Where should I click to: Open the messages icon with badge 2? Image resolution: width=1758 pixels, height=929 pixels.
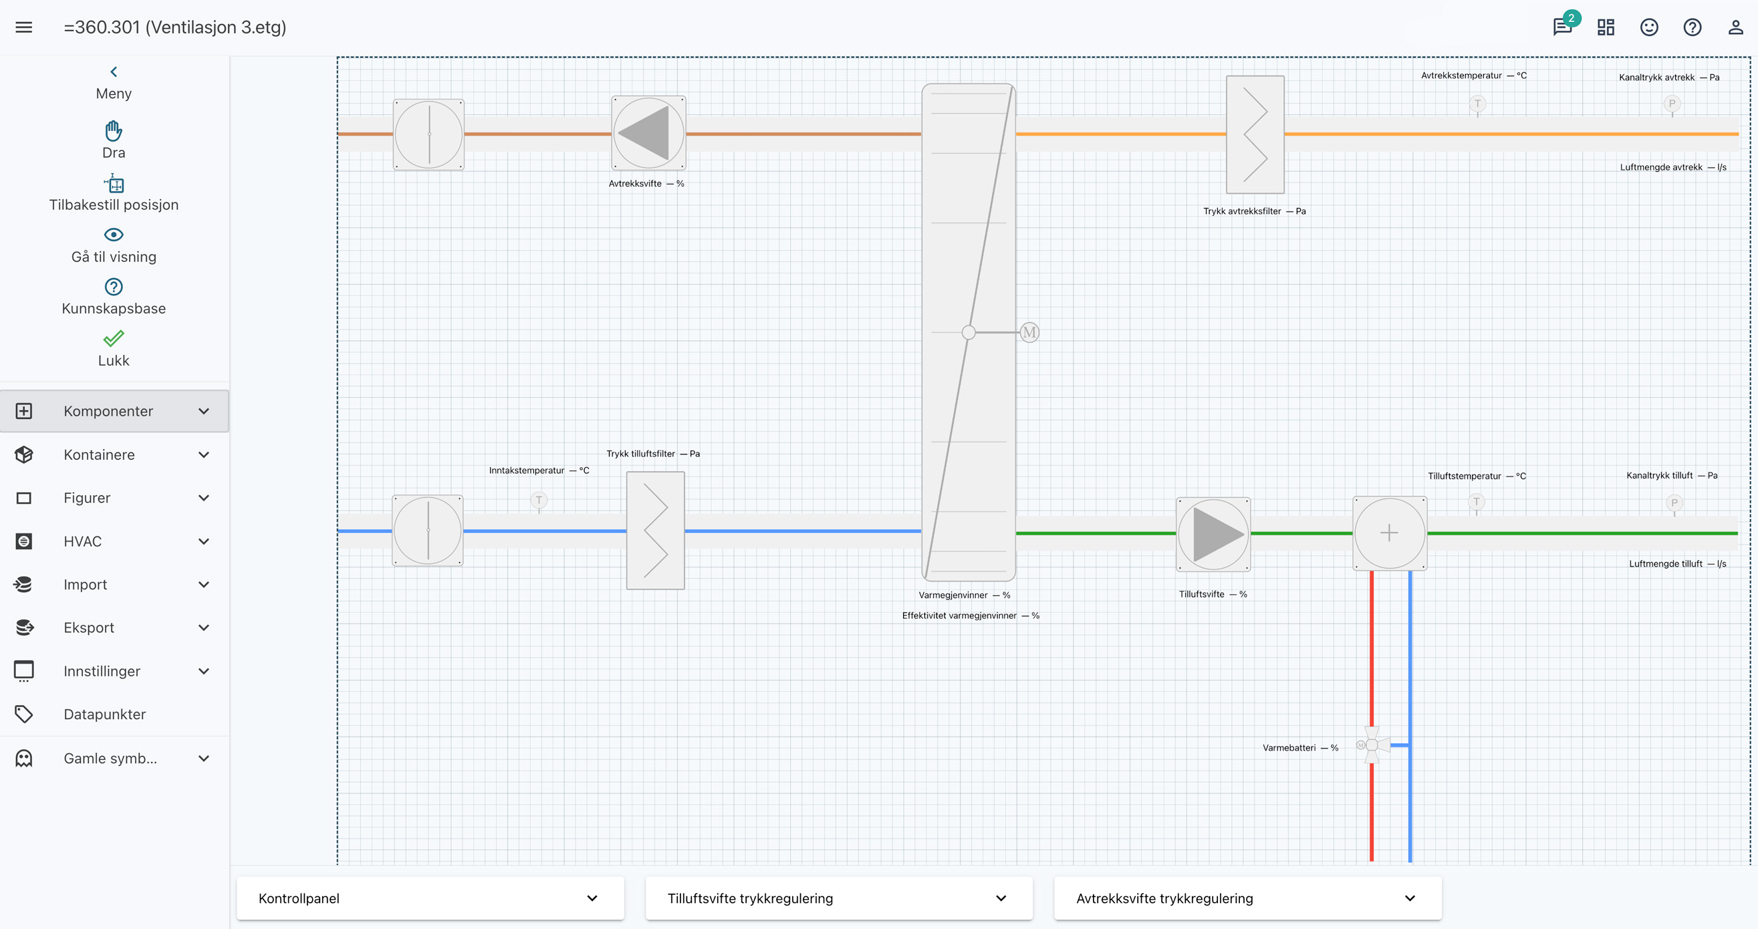coord(1562,27)
